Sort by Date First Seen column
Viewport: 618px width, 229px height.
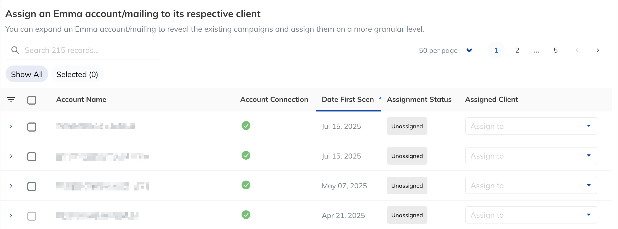tap(348, 99)
